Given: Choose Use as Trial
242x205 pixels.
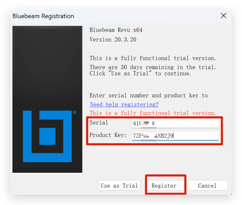Looking at the screenshot, I should pyautogui.click(x=120, y=185).
